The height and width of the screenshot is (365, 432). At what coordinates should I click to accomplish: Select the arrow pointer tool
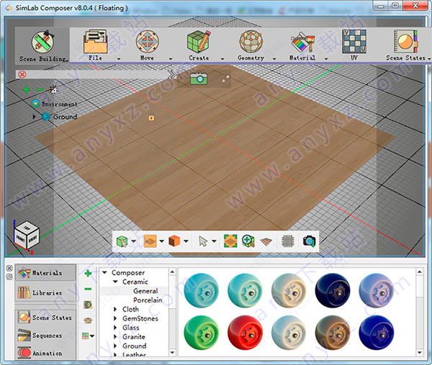point(203,241)
